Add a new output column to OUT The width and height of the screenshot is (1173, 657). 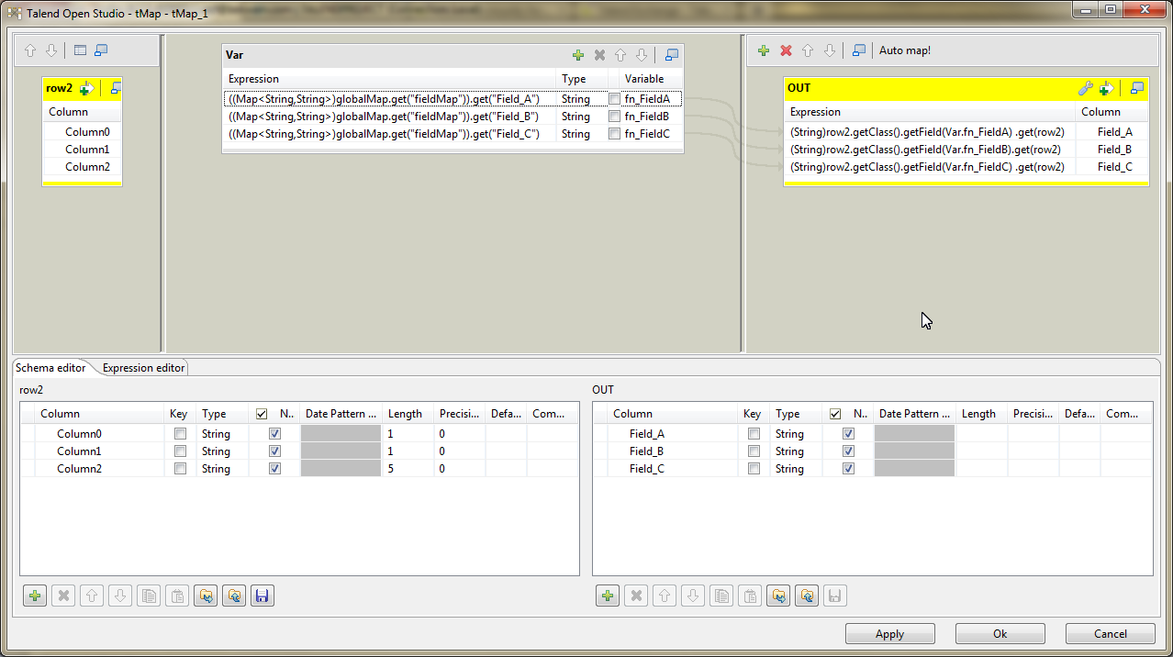point(1107,88)
